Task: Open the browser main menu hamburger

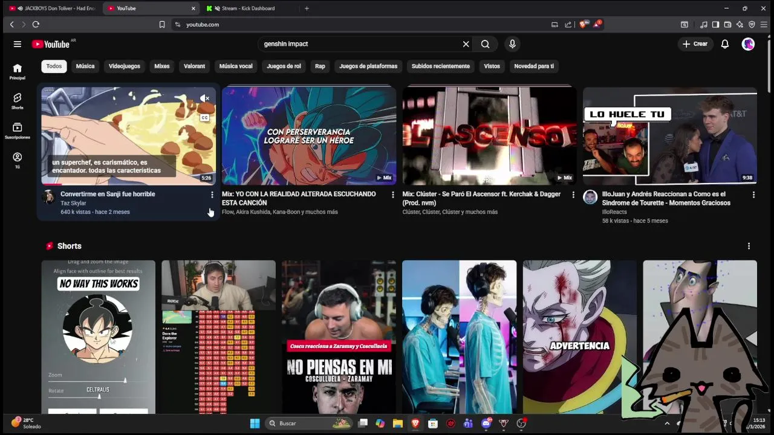Action: pos(764,24)
